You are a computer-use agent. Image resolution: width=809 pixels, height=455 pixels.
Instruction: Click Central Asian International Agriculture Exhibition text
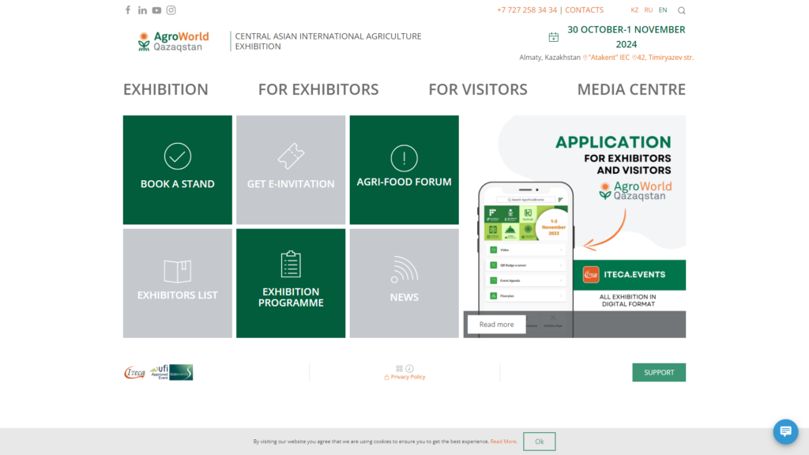pos(328,41)
